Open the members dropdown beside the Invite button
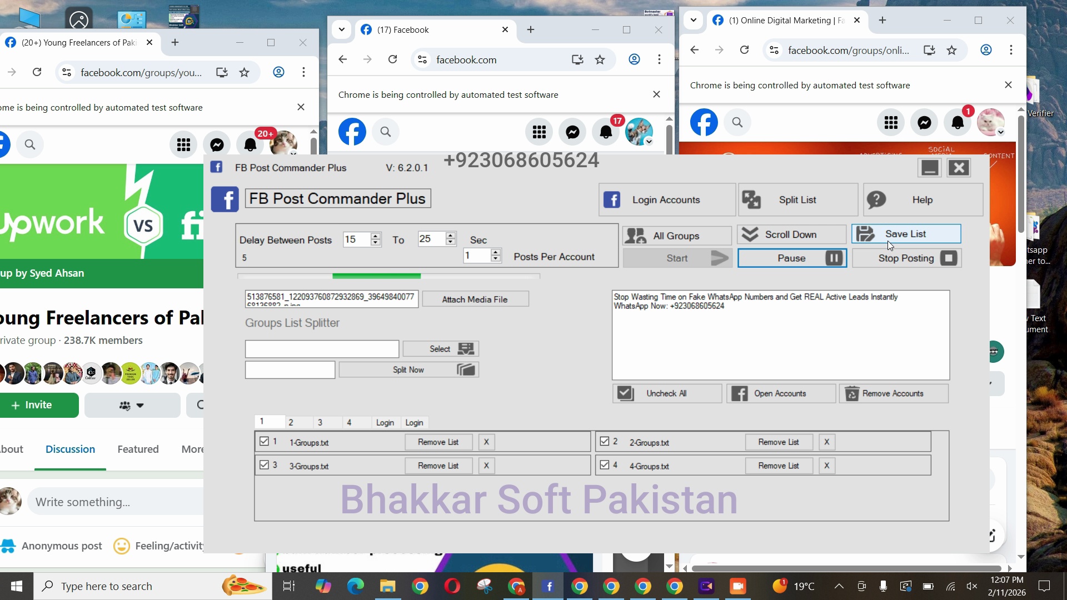The image size is (1067, 600). [x=132, y=405]
